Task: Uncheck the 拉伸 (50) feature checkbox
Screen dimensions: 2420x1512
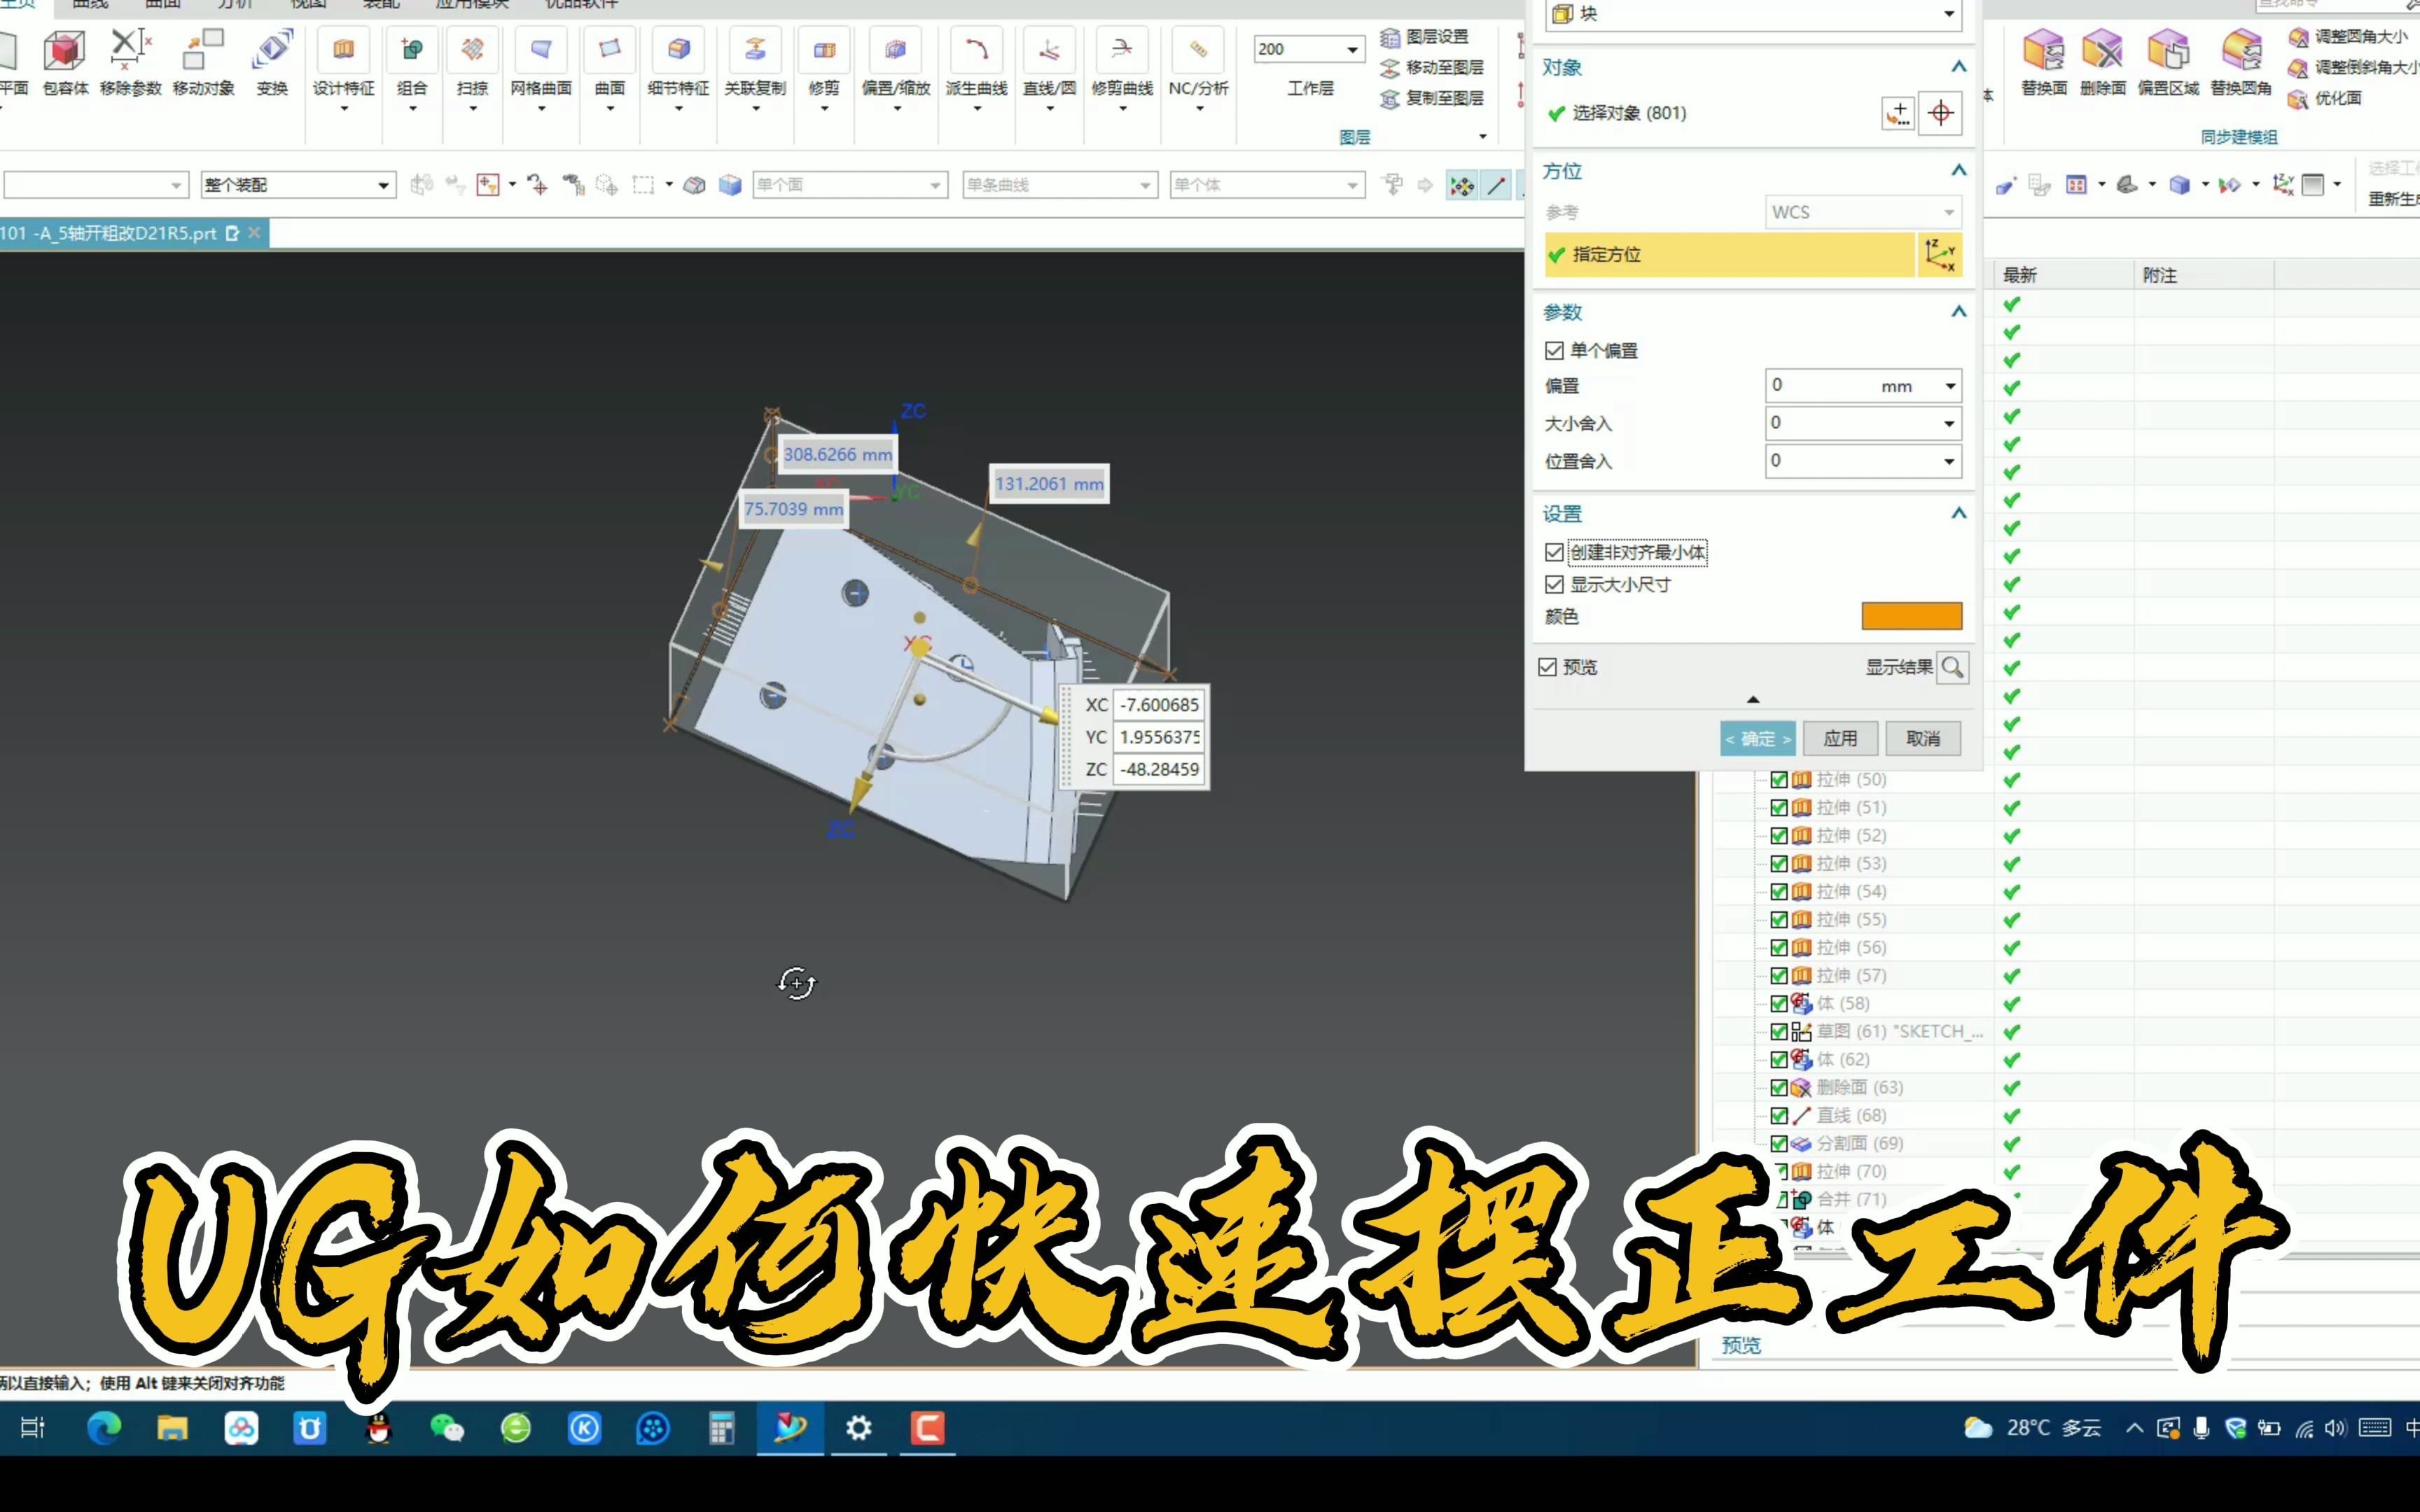Action: pos(1779,780)
